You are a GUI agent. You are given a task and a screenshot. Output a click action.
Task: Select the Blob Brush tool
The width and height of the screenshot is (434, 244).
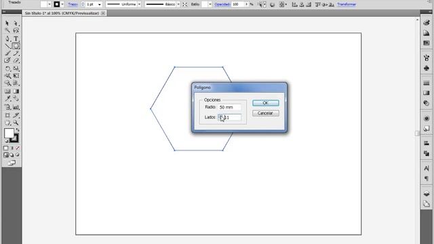(x=7, y=60)
